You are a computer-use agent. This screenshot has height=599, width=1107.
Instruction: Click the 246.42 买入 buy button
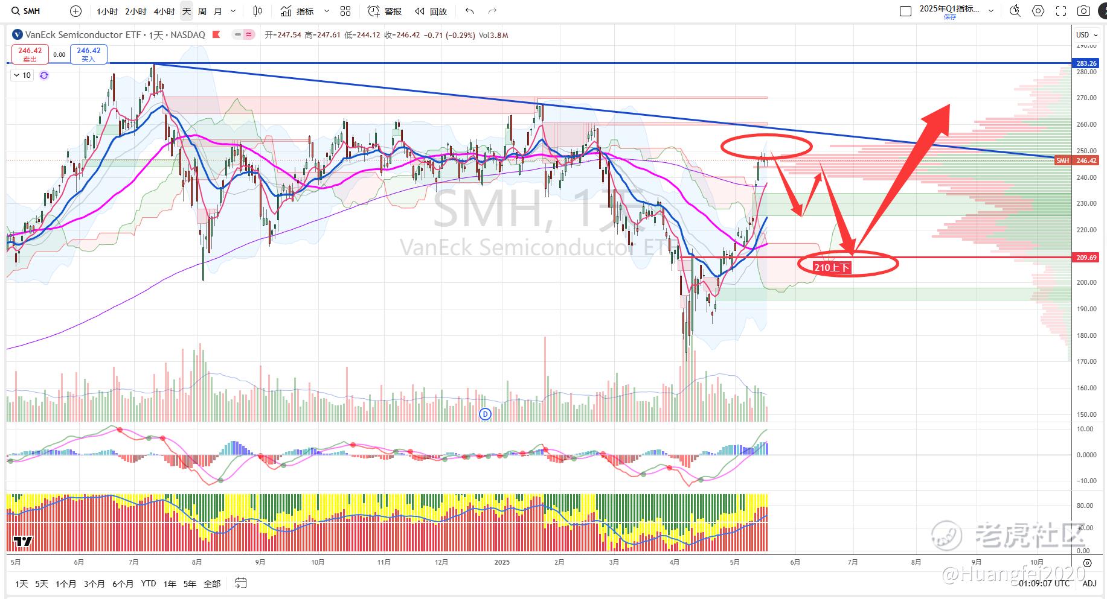click(x=89, y=54)
